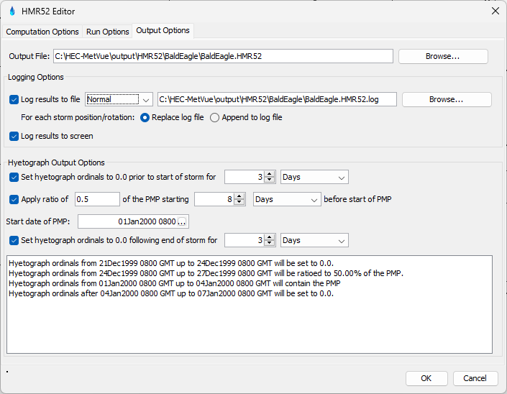
Task: Increase the PMP starting value spinner
Action: pos(239,196)
